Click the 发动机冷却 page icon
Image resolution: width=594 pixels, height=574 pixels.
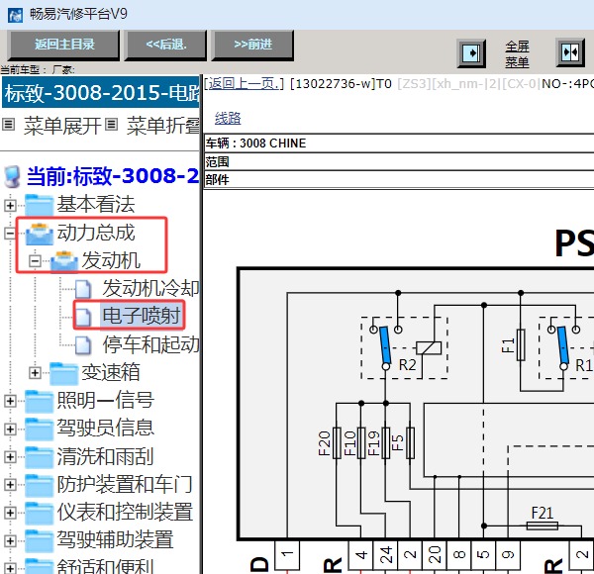tap(83, 289)
